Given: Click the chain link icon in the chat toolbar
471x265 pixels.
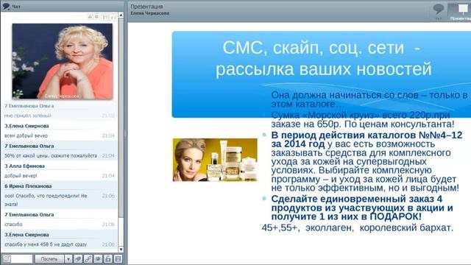Looking at the screenshot, I should click(88, 258).
